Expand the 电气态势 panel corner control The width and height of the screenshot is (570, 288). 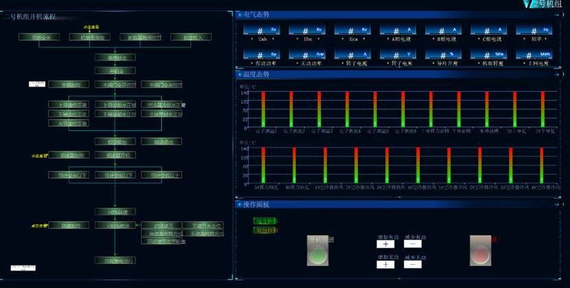click(557, 15)
